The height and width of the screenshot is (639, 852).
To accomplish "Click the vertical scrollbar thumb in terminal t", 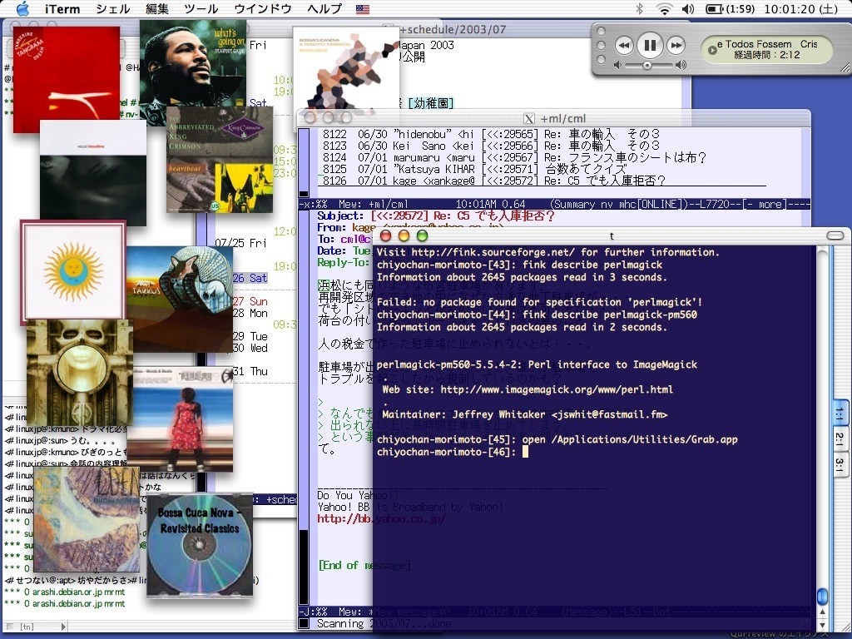I will [x=822, y=596].
